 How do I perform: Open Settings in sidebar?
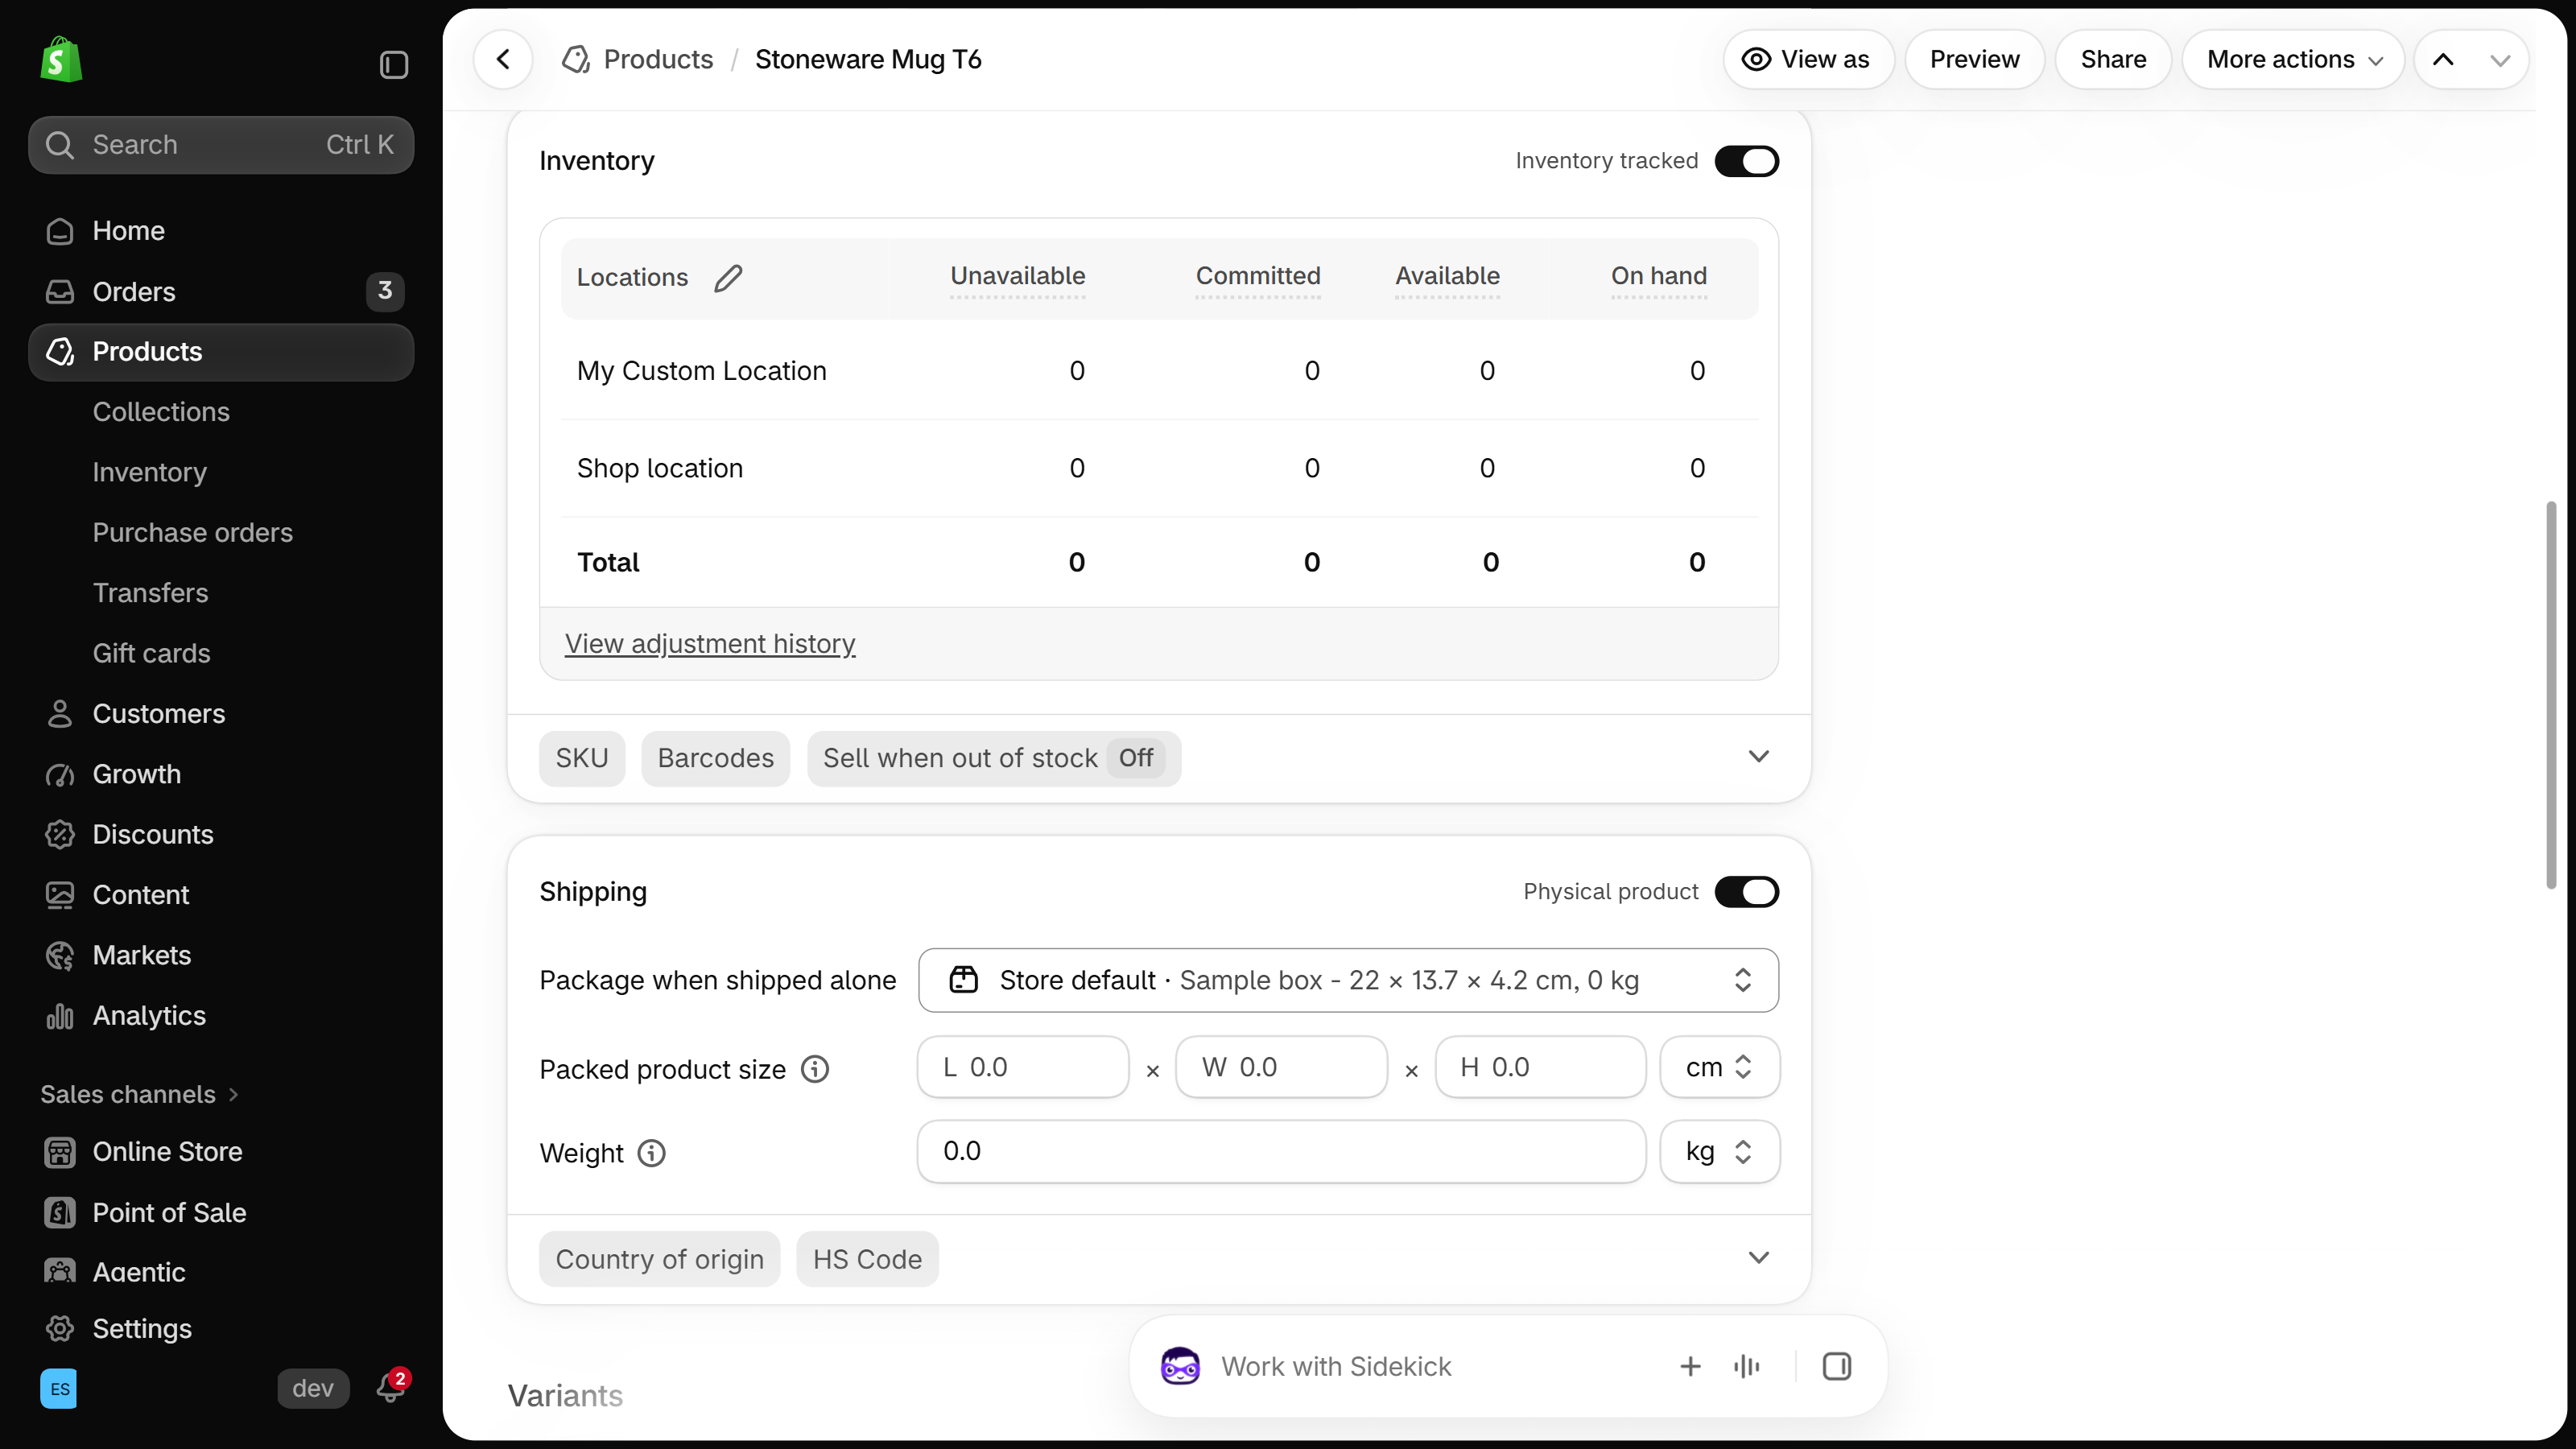point(221,1328)
